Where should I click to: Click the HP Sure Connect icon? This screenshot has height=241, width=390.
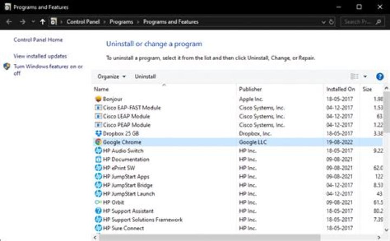tap(98, 228)
